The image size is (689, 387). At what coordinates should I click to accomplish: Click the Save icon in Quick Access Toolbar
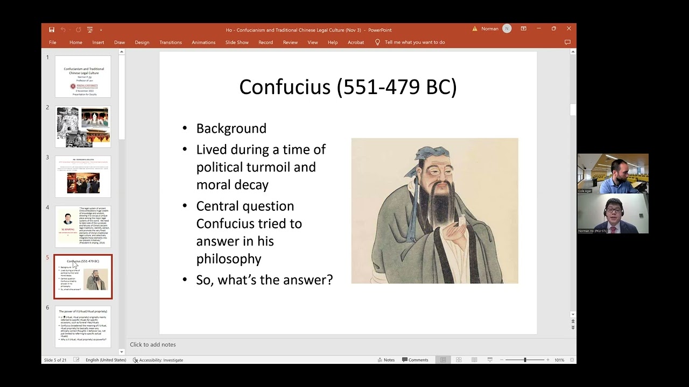click(52, 30)
